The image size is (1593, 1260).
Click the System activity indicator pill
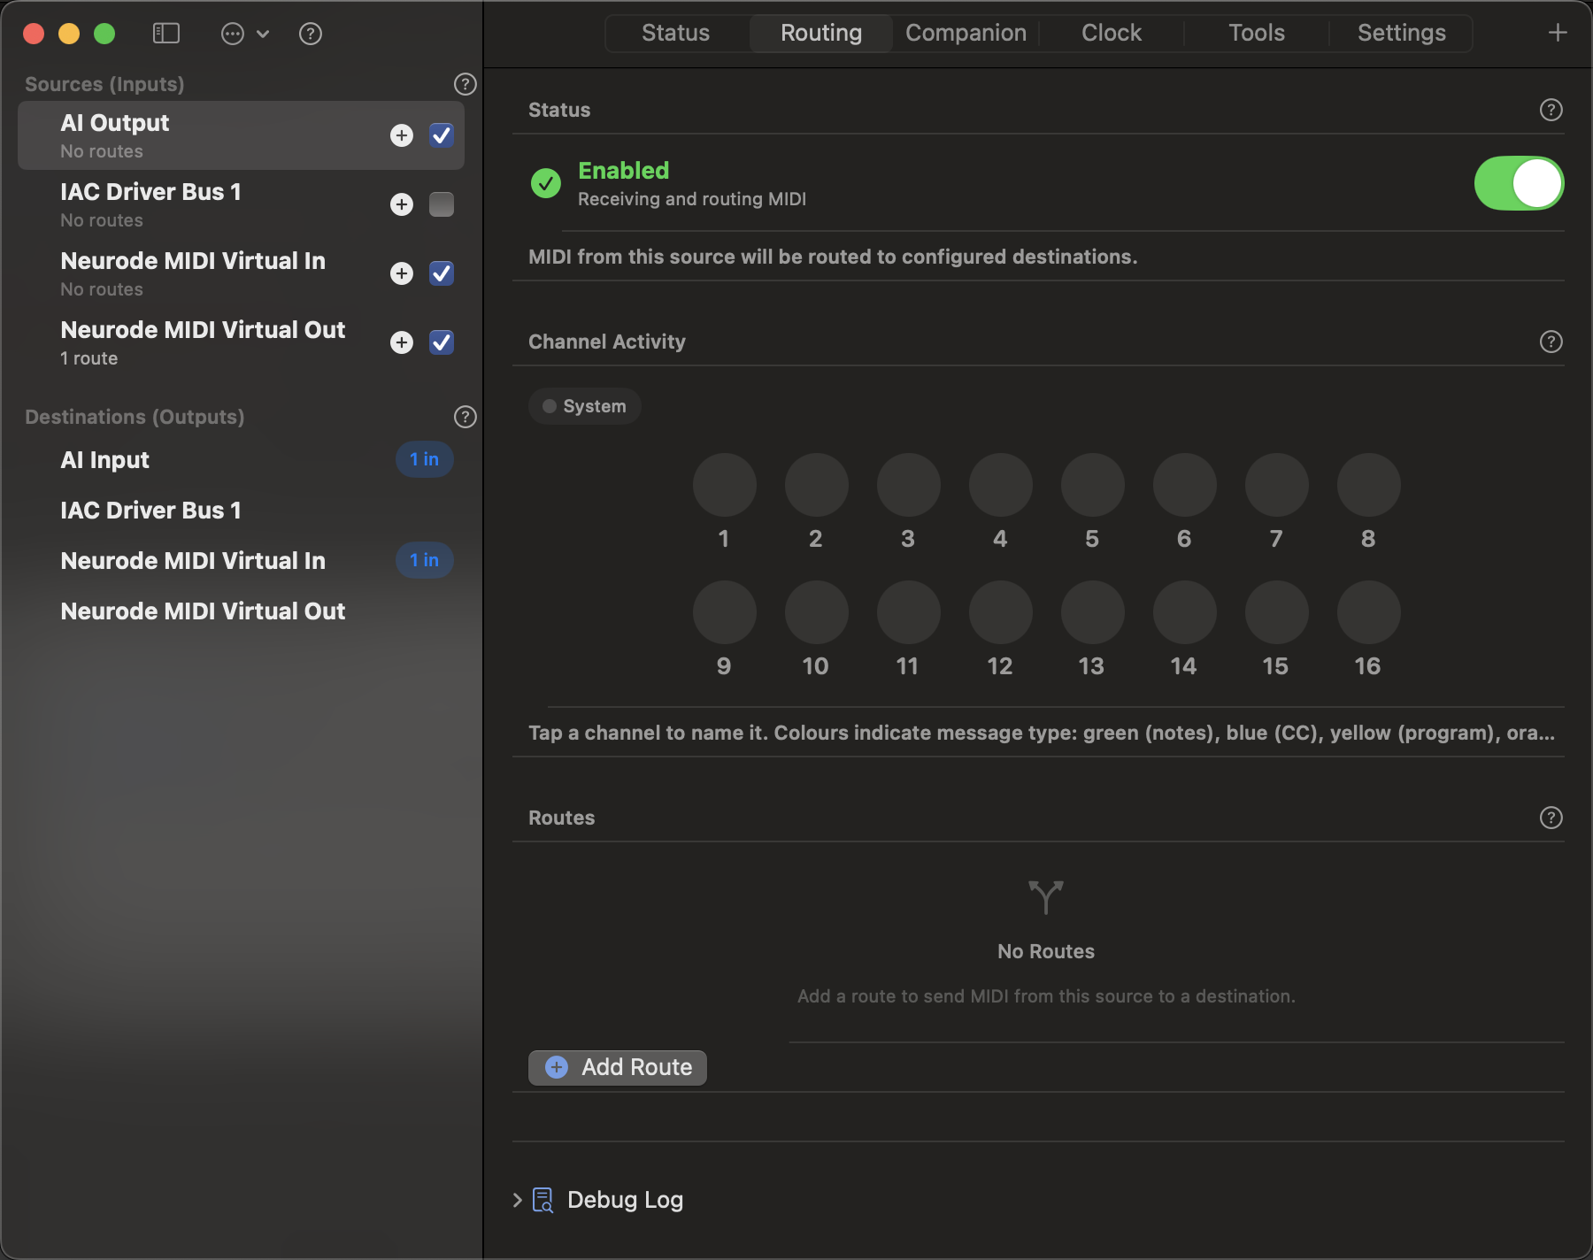[x=585, y=406]
